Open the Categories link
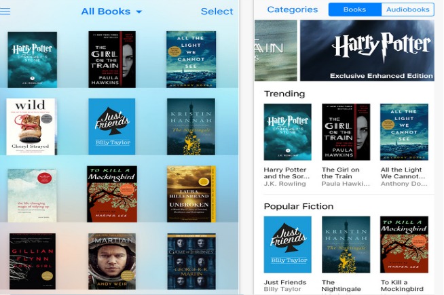 coord(293,9)
